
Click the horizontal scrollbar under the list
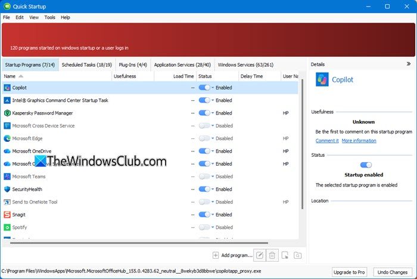pos(139,243)
